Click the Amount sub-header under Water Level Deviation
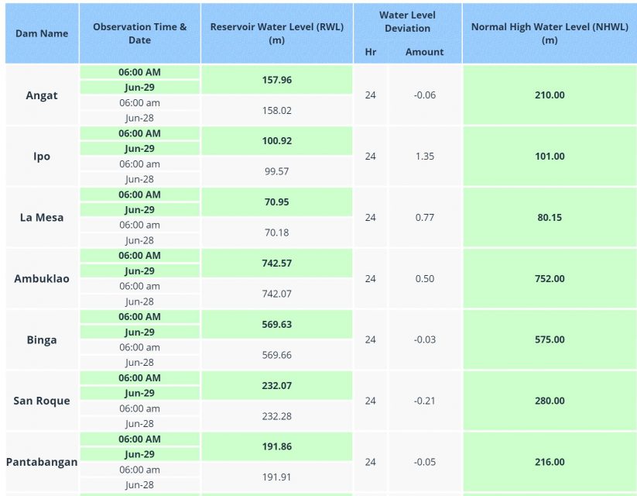 (x=424, y=52)
